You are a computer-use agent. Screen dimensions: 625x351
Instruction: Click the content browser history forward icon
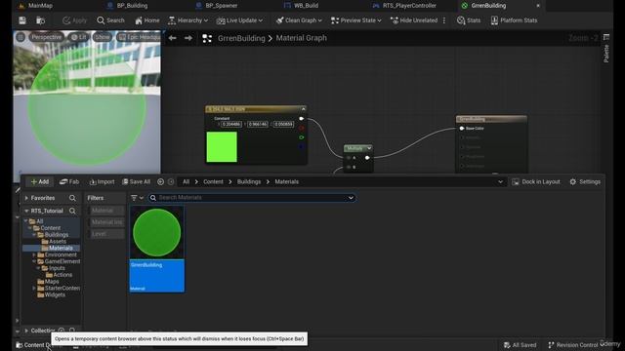pyautogui.click(x=171, y=182)
